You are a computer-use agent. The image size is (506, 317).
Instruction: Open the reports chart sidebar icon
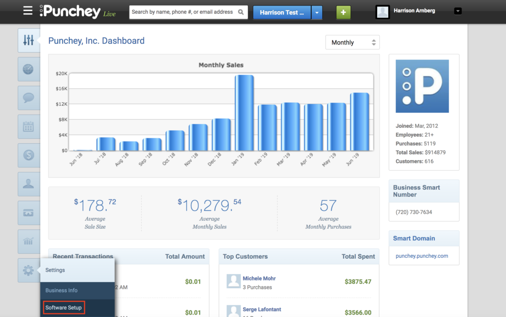(x=28, y=241)
